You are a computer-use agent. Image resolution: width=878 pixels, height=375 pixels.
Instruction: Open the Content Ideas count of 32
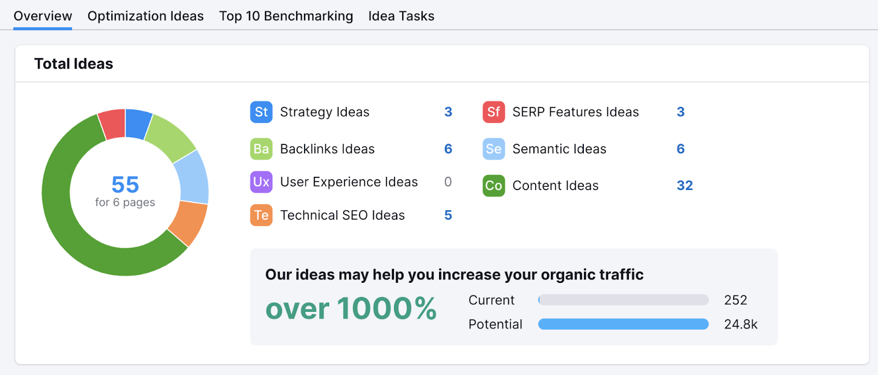tap(684, 186)
